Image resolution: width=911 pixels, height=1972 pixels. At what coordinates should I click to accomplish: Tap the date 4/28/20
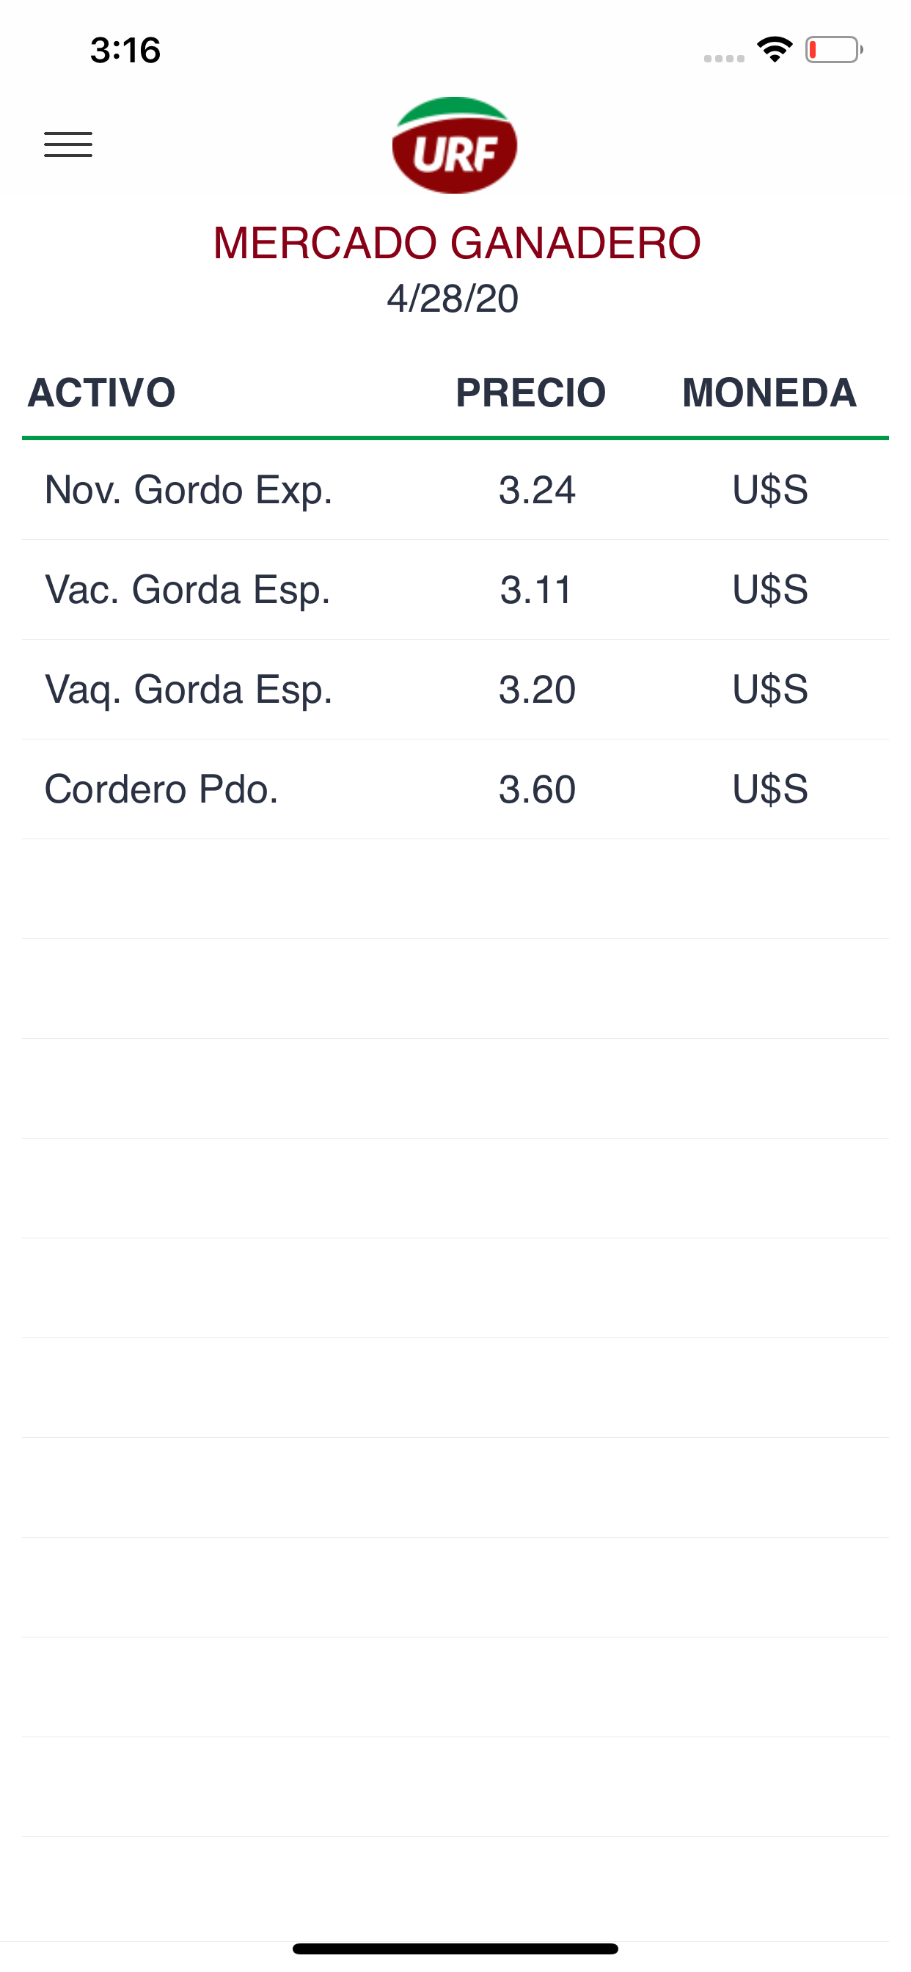453,299
